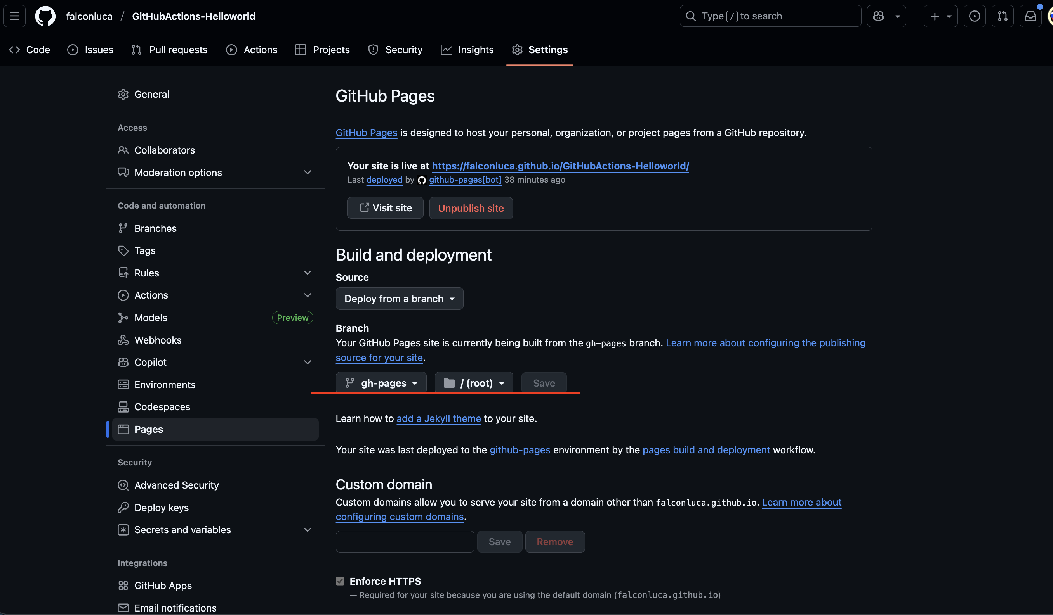Click the Visit site button

click(385, 208)
